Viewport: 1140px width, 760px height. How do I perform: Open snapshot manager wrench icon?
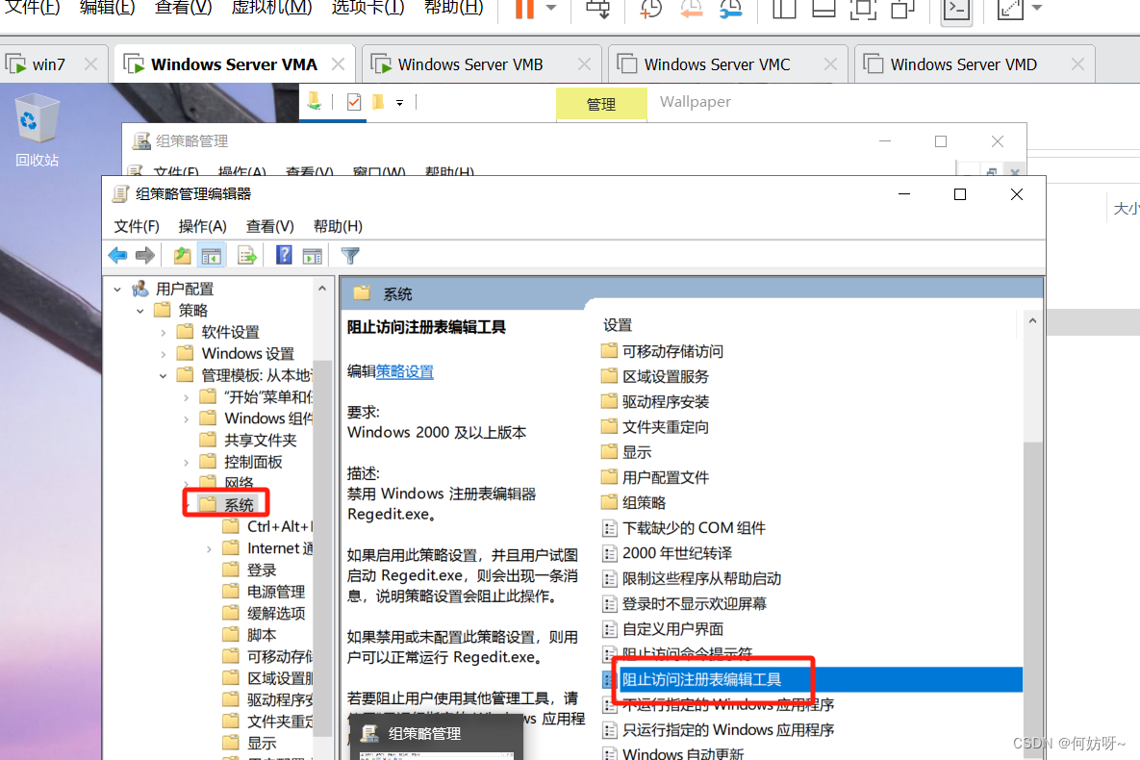tap(731, 9)
